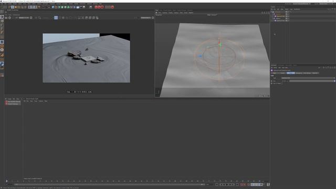Click the last red plugin icon in toolbar

tap(112, 7)
